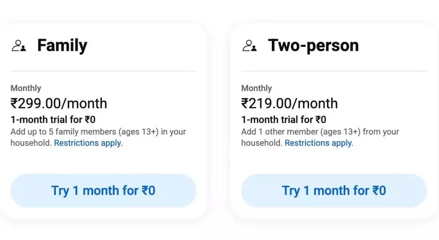The image size is (439, 240).
Task: Click the ₹219.00/month price text
Action: 289,103
